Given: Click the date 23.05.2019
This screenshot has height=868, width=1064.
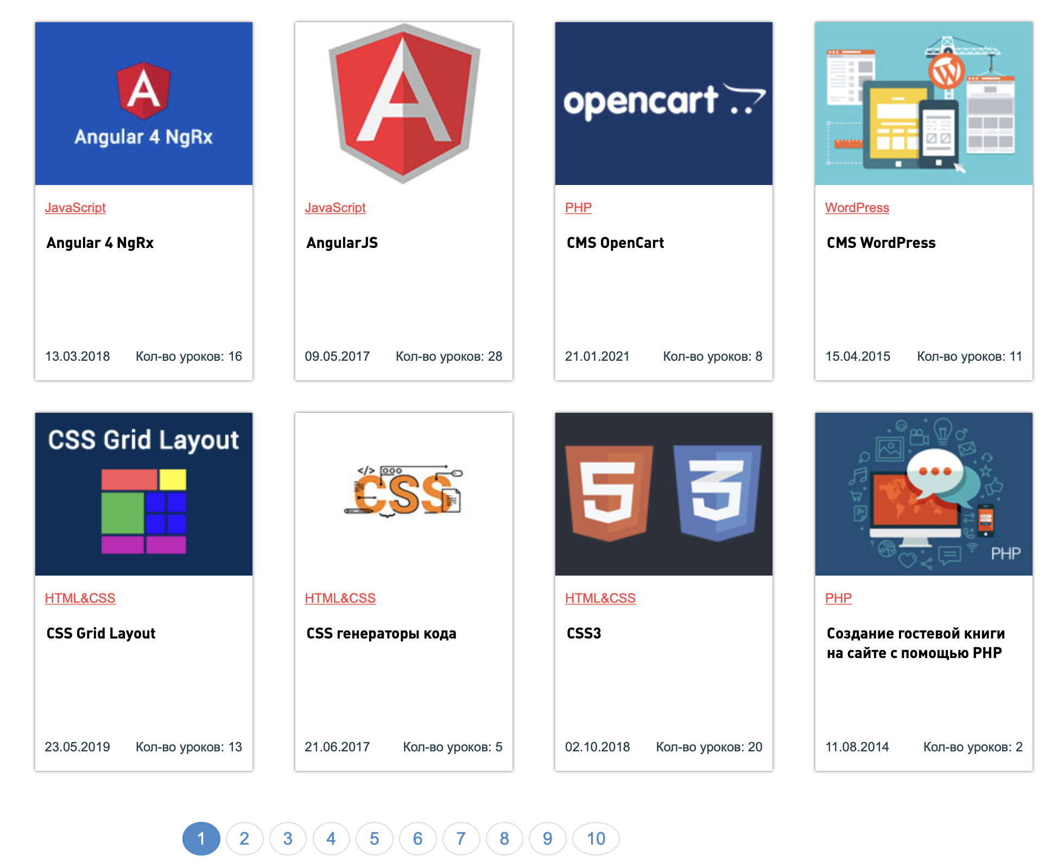Looking at the screenshot, I should 78,747.
